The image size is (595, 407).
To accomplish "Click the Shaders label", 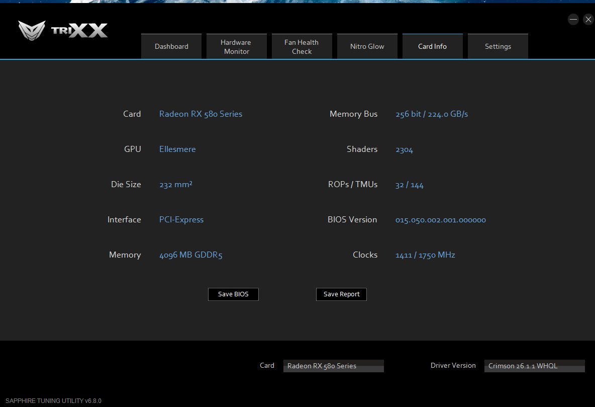I will click(x=362, y=149).
